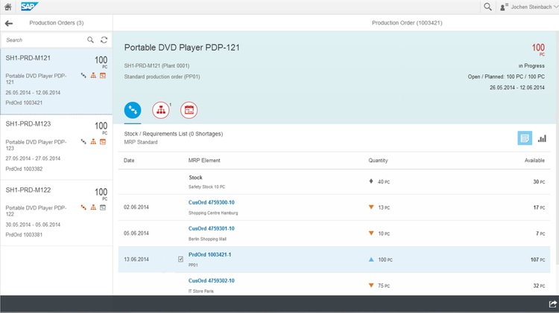The image size is (559, 313).
Task: Switch to chart view of requirements list
Action: (x=542, y=138)
